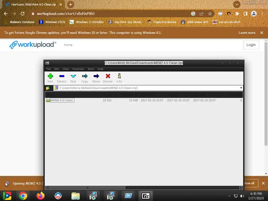Go up one folder level in 7-Zip
268x201 pixels.
pyautogui.click(x=48, y=88)
